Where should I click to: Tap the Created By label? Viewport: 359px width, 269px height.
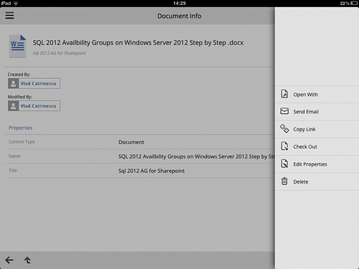point(19,75)
